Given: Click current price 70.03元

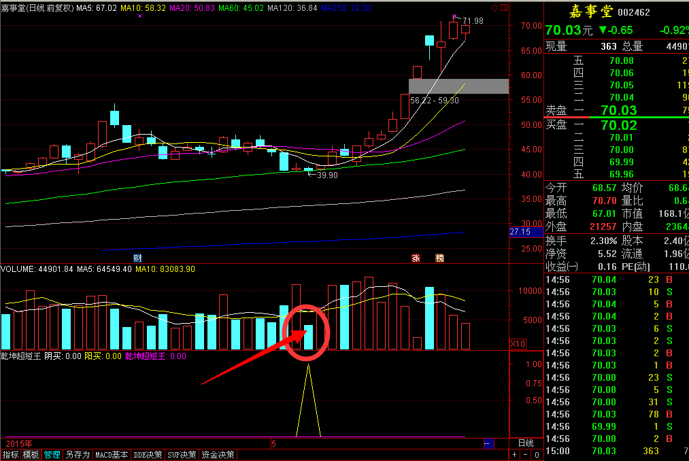Looking at the screenshot, I should 569,30.
